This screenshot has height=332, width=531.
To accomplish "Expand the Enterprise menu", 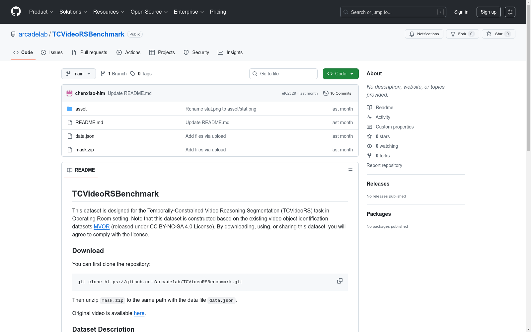I will click(x=189, y=12).
